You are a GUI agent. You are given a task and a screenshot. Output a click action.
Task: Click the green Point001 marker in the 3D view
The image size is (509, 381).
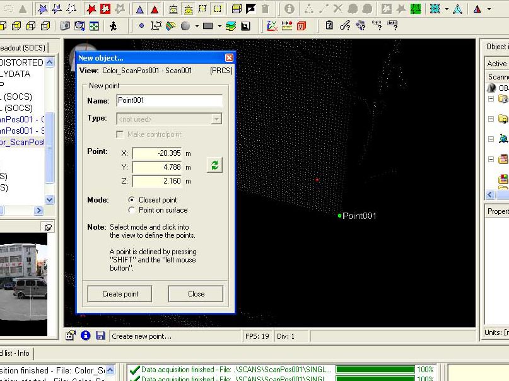point(339,216)
